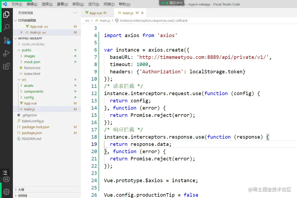297x198 pixels.
Task: Click 'Vue.prototype.$axios' on line 24
Action: click(x=133, y=181)
